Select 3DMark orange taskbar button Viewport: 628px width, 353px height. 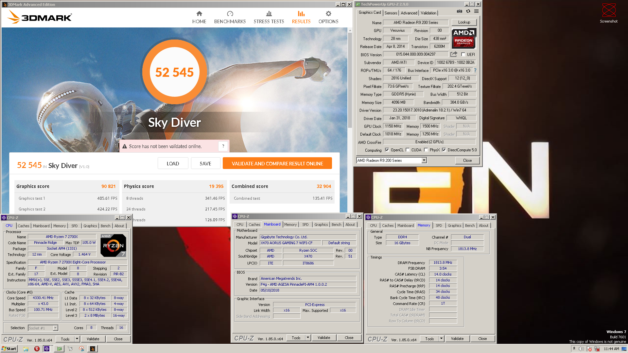93,349
